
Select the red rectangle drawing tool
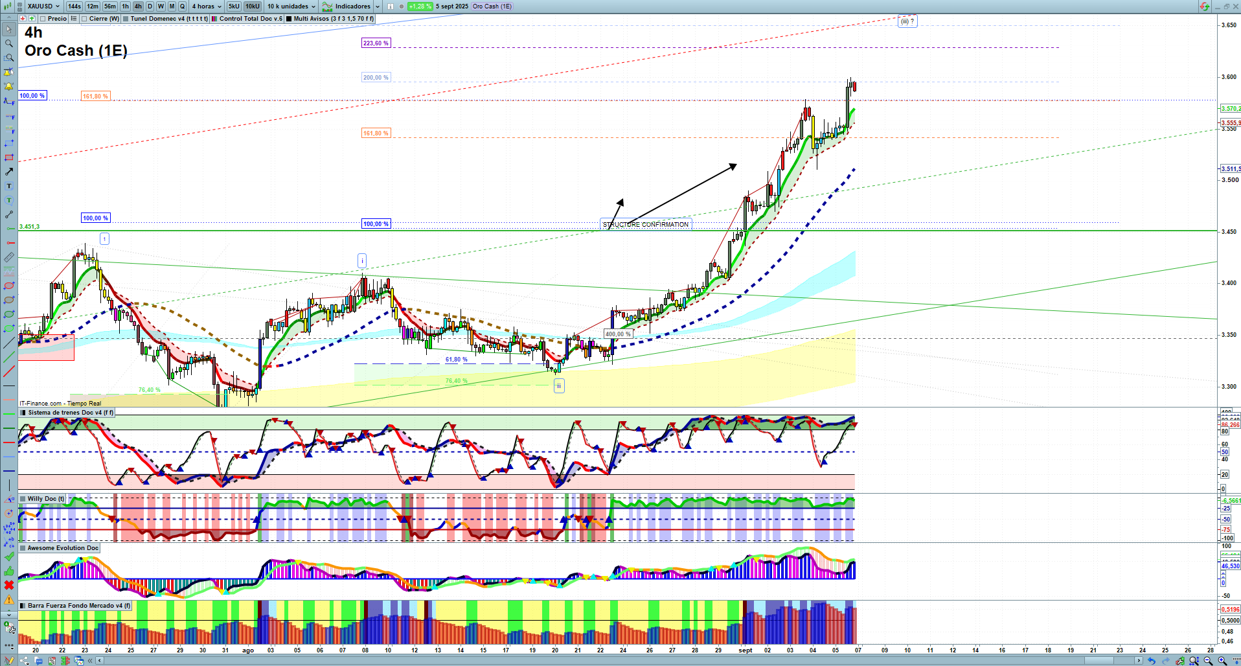(9, 157)
